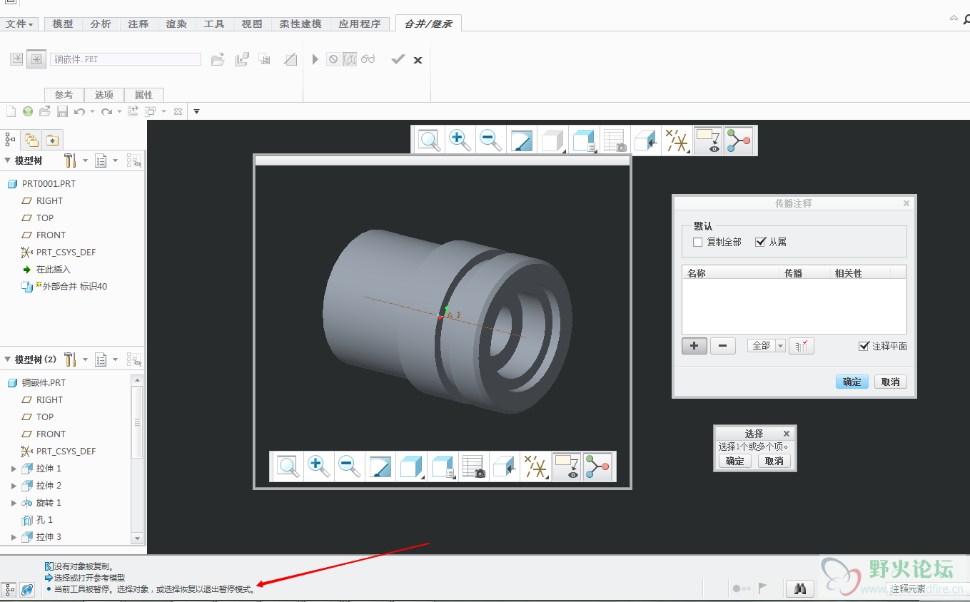Toggle Spin Center in the preview window toolbar

pyautogui.click(x=597, y=466)
